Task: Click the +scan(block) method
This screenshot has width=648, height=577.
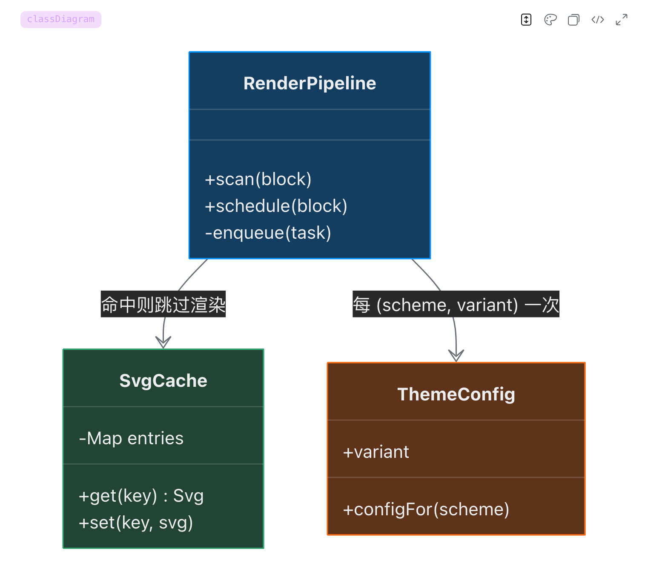Action: point(258,179)
